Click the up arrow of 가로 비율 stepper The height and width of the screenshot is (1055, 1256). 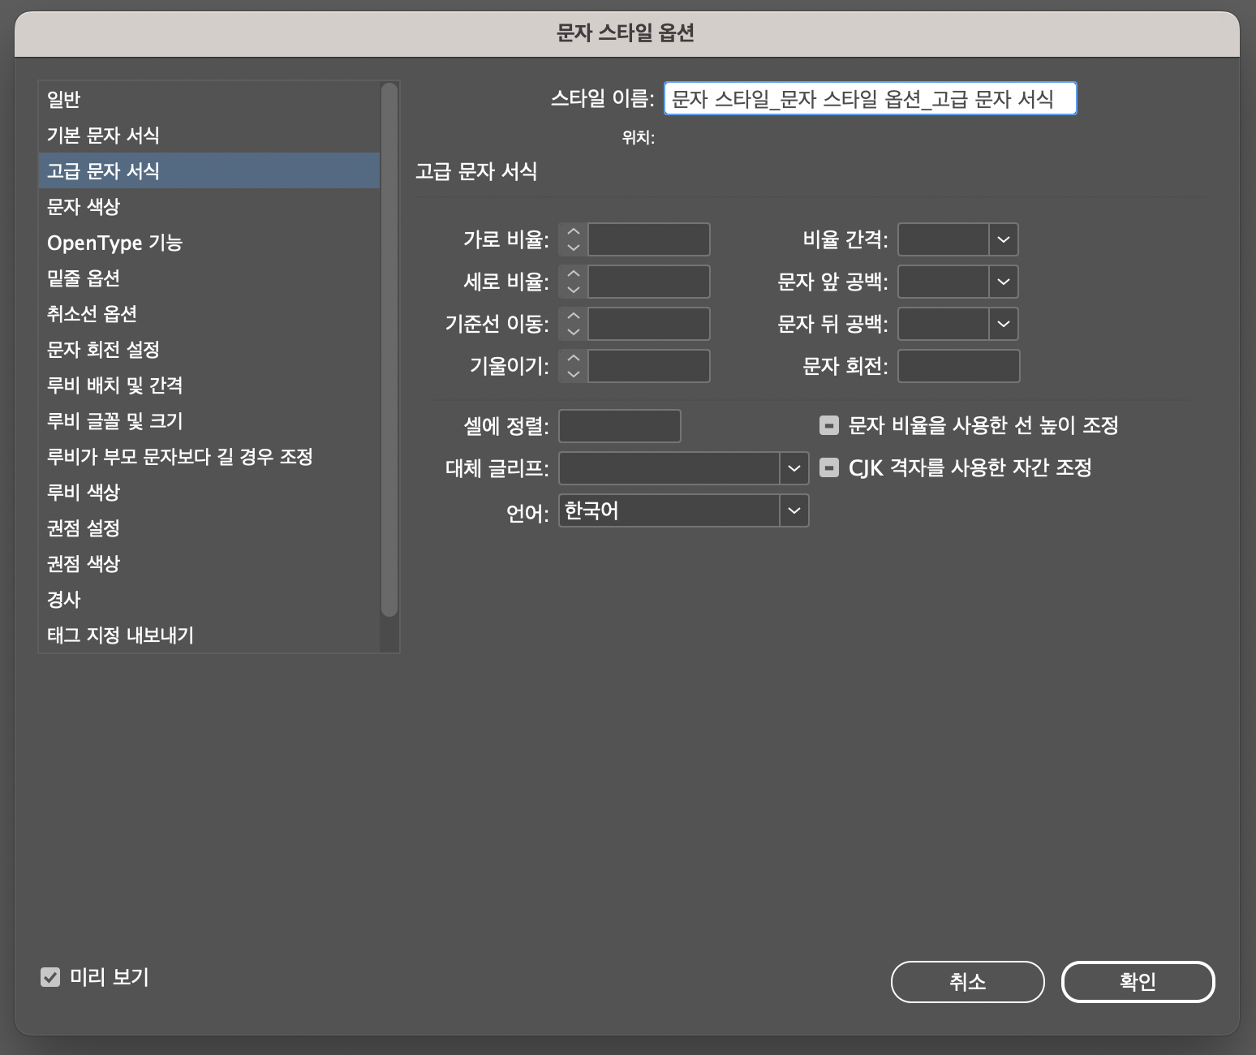point(574,232)
